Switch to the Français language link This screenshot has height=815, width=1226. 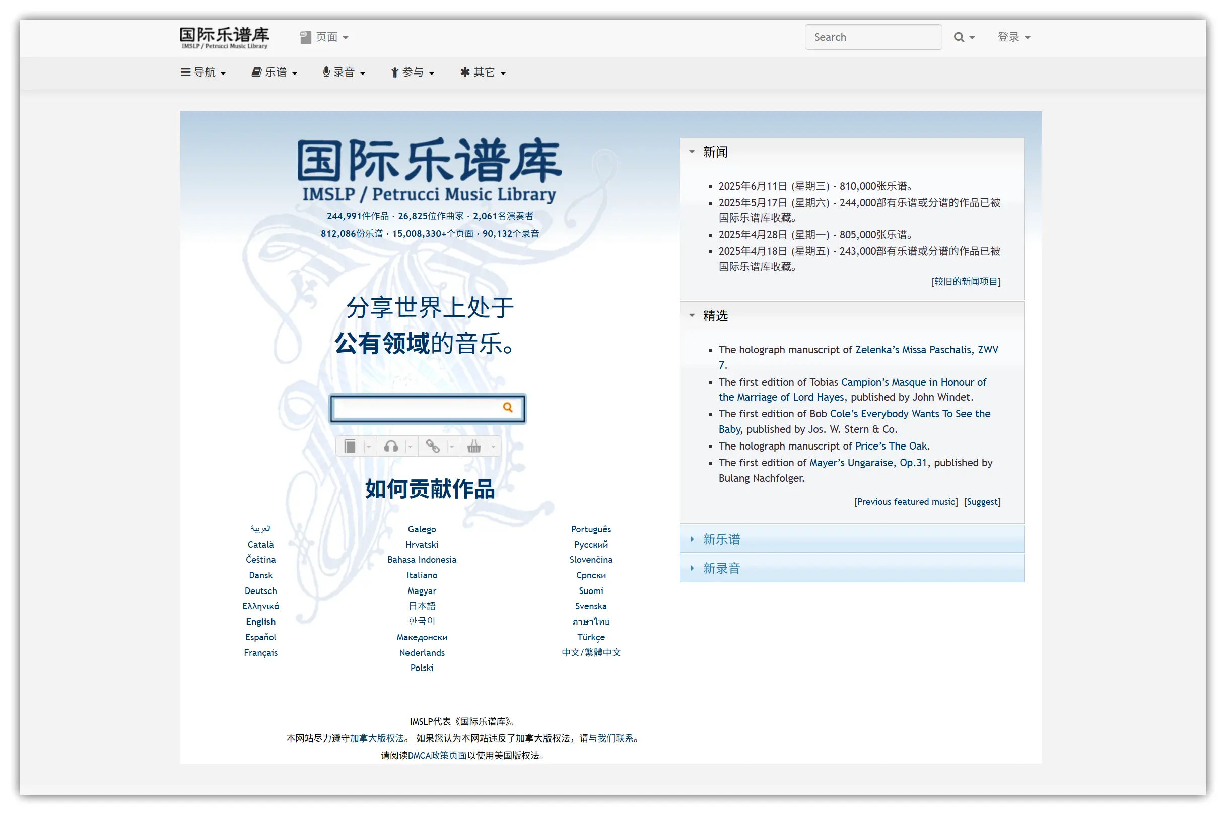(x=260, y=653)
